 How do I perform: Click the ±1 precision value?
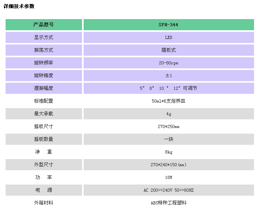point(168,76)
